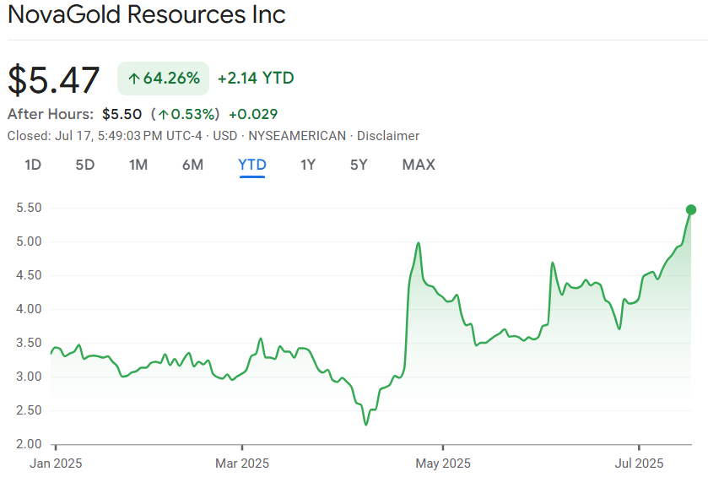Click the Jan 2025 axis label
This screenshot has width=708, height=488.
56,464
